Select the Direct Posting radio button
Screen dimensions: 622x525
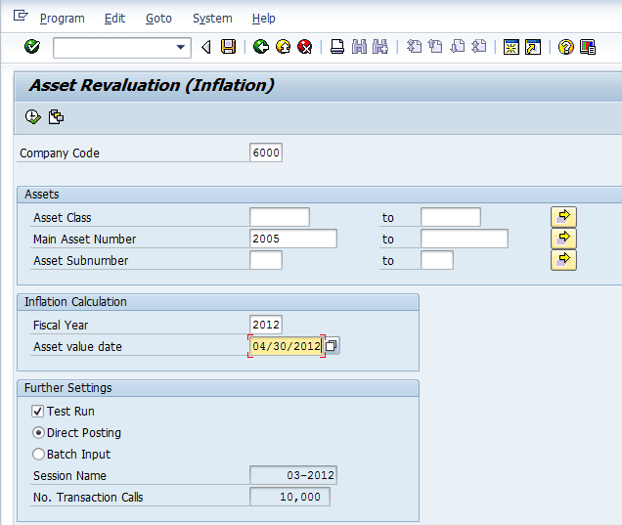pyautogui.click(x=39, y=433)
